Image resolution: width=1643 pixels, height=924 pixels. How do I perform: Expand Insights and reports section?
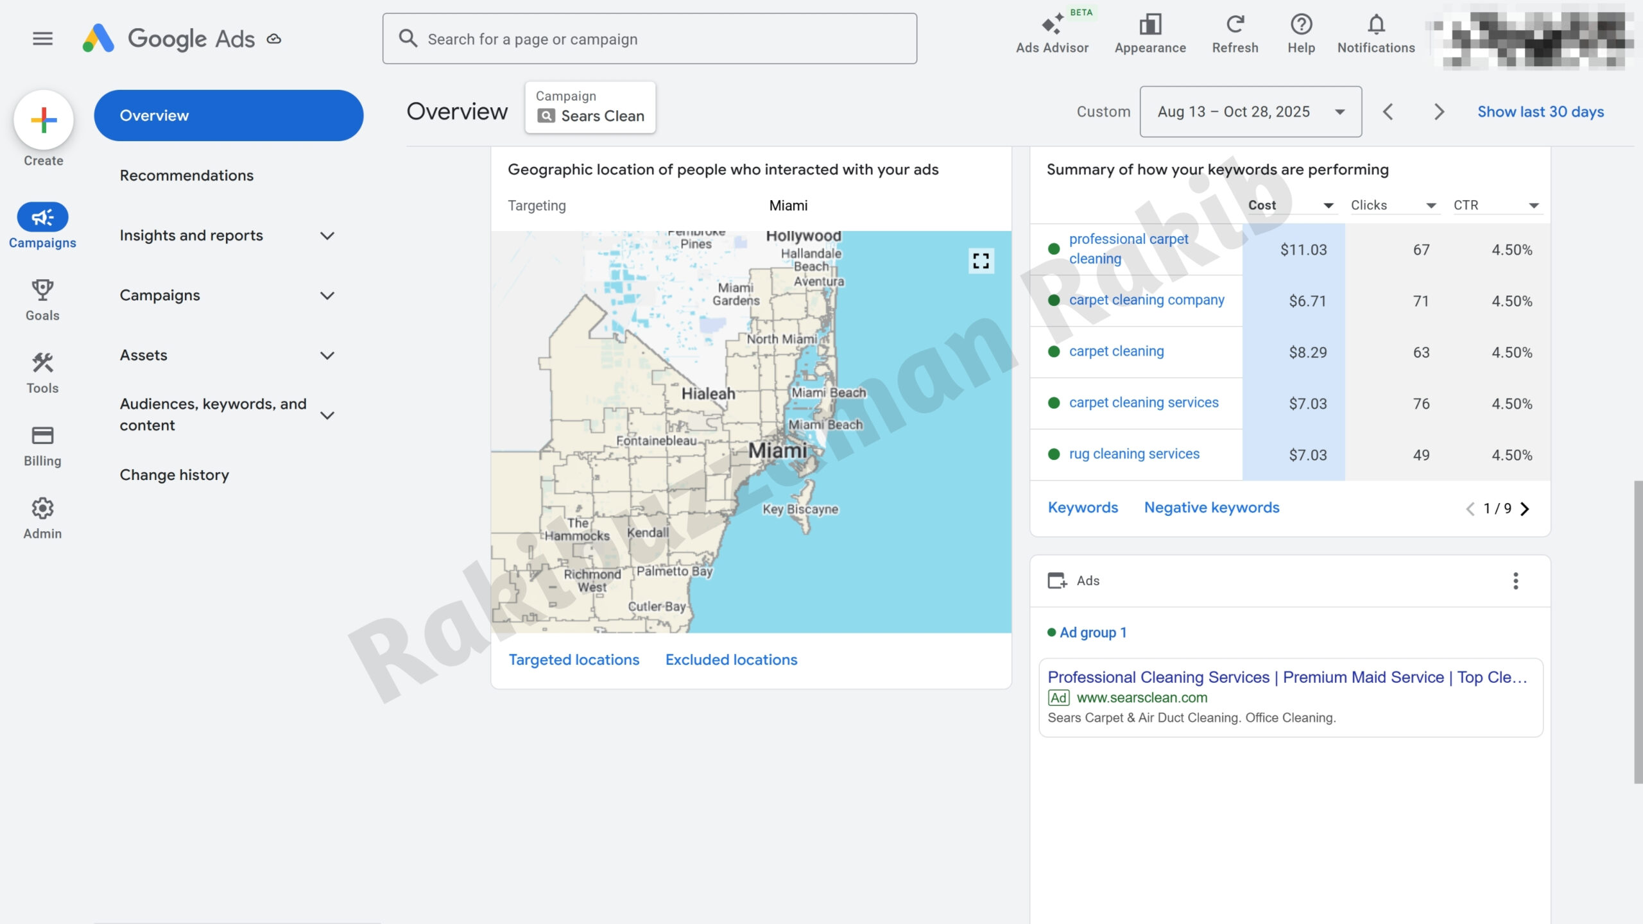(x=327, y=235)
